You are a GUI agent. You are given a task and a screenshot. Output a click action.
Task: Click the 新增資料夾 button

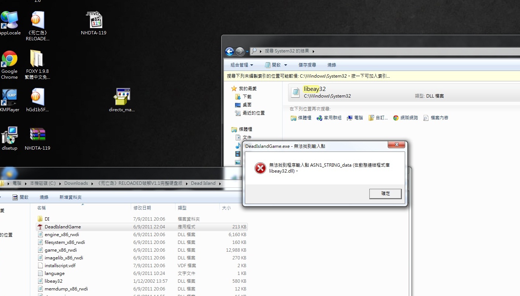71,197
